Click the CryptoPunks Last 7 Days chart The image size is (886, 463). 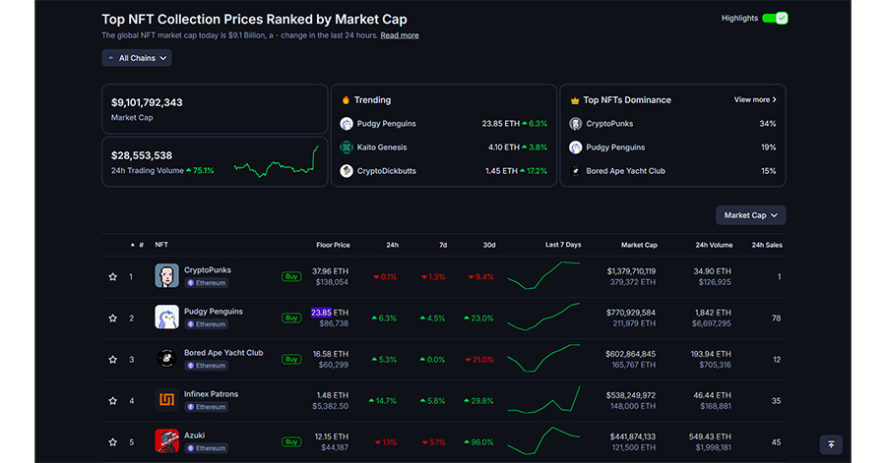pyautogui.click(x=543, y=276)
